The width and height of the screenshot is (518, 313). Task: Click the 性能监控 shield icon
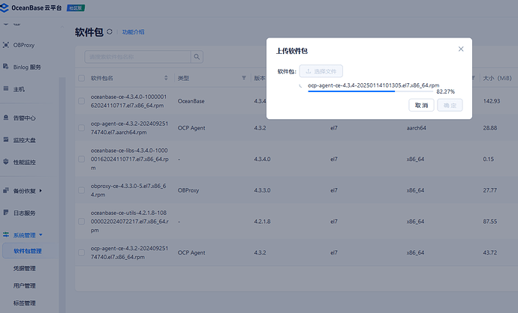pyautogui.click(x=5, y=162)
